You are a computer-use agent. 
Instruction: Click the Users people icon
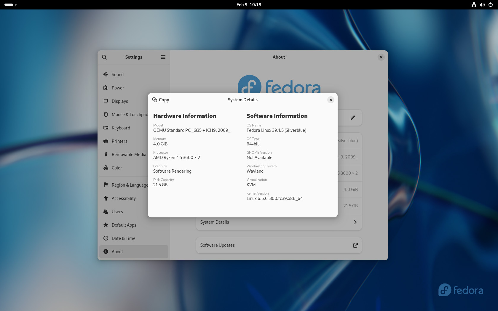click(x=106, y=211)
